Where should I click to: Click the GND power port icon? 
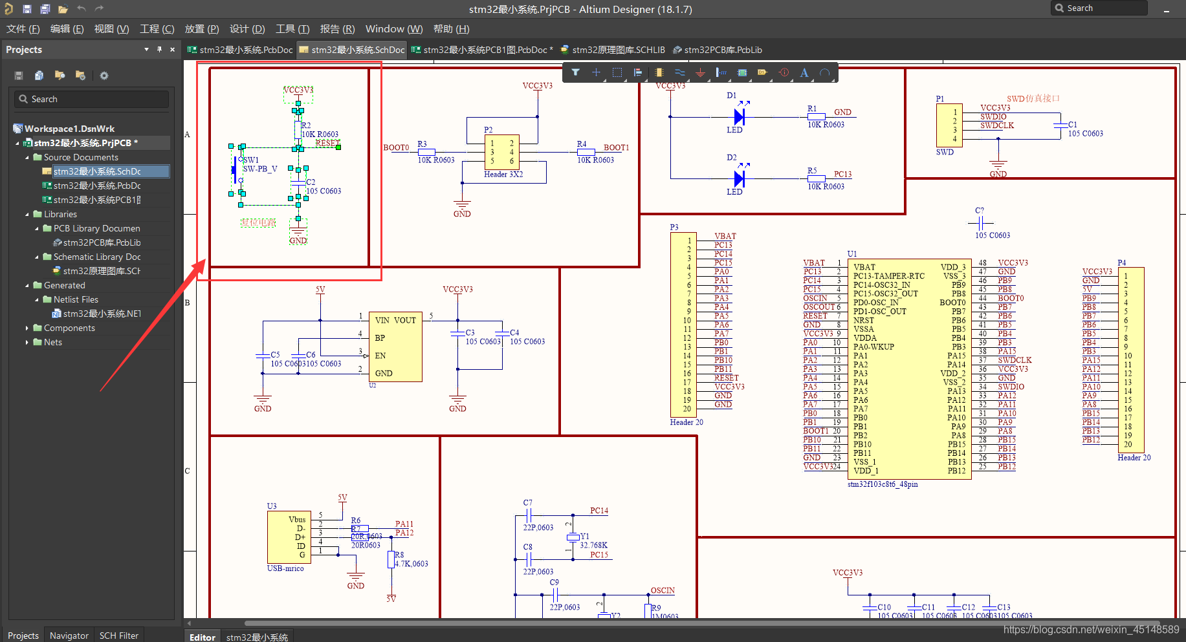[x=700, y=72]
